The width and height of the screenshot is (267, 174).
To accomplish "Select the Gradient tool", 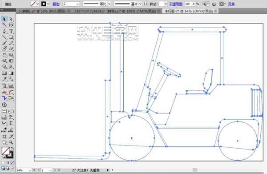I will [x=11, y=73].
